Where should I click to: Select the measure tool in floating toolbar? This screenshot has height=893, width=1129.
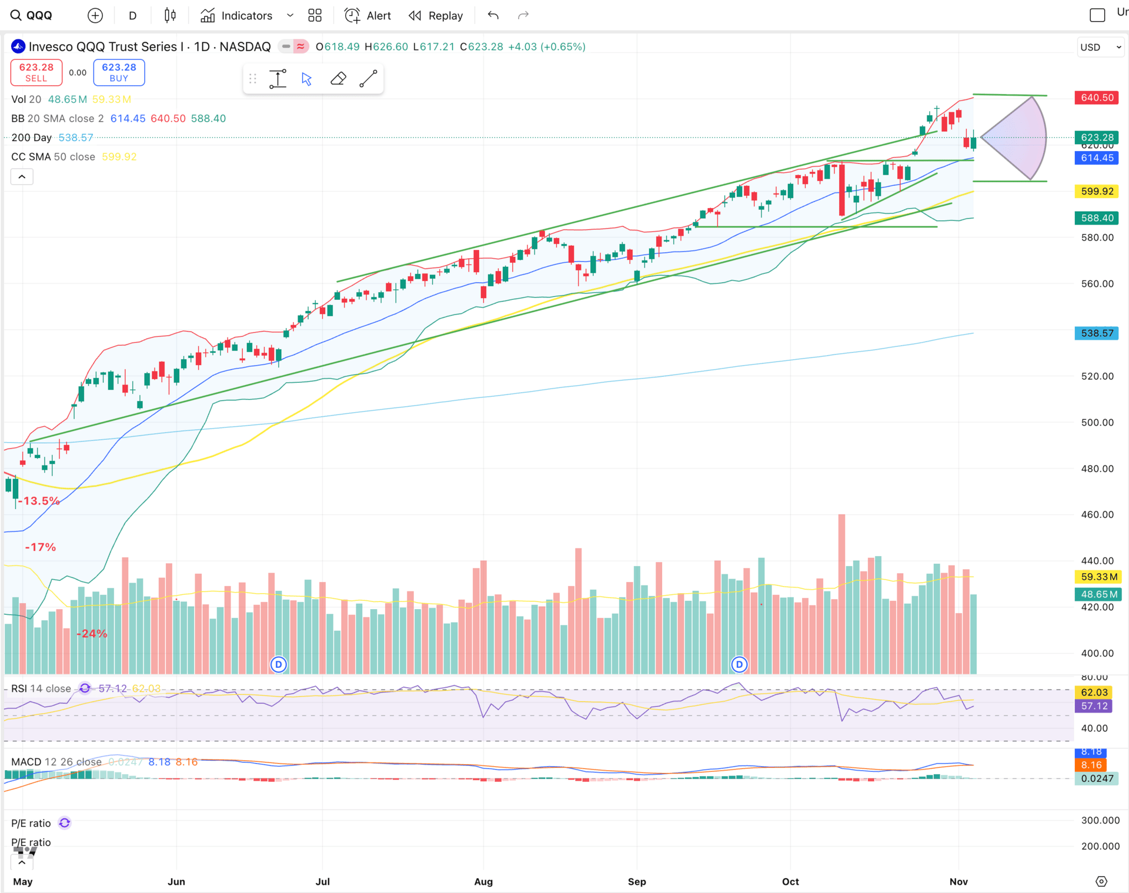point(278,79)
